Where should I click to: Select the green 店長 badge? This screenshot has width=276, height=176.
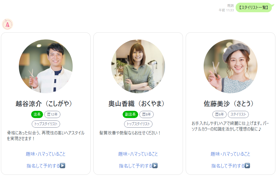coord(37,114)
